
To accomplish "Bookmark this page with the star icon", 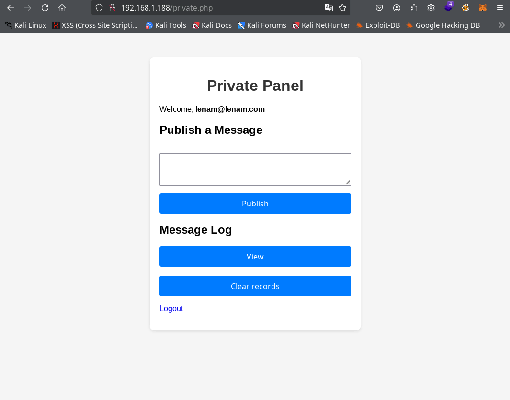I will [342, 8].
